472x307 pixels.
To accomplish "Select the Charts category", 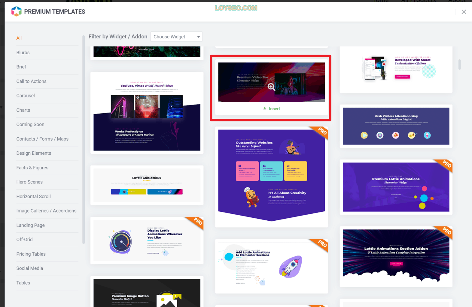I will [23, 110].
